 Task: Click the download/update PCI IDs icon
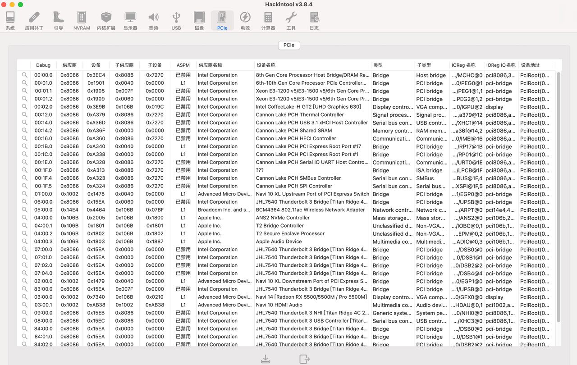click(x=266, y=359)
